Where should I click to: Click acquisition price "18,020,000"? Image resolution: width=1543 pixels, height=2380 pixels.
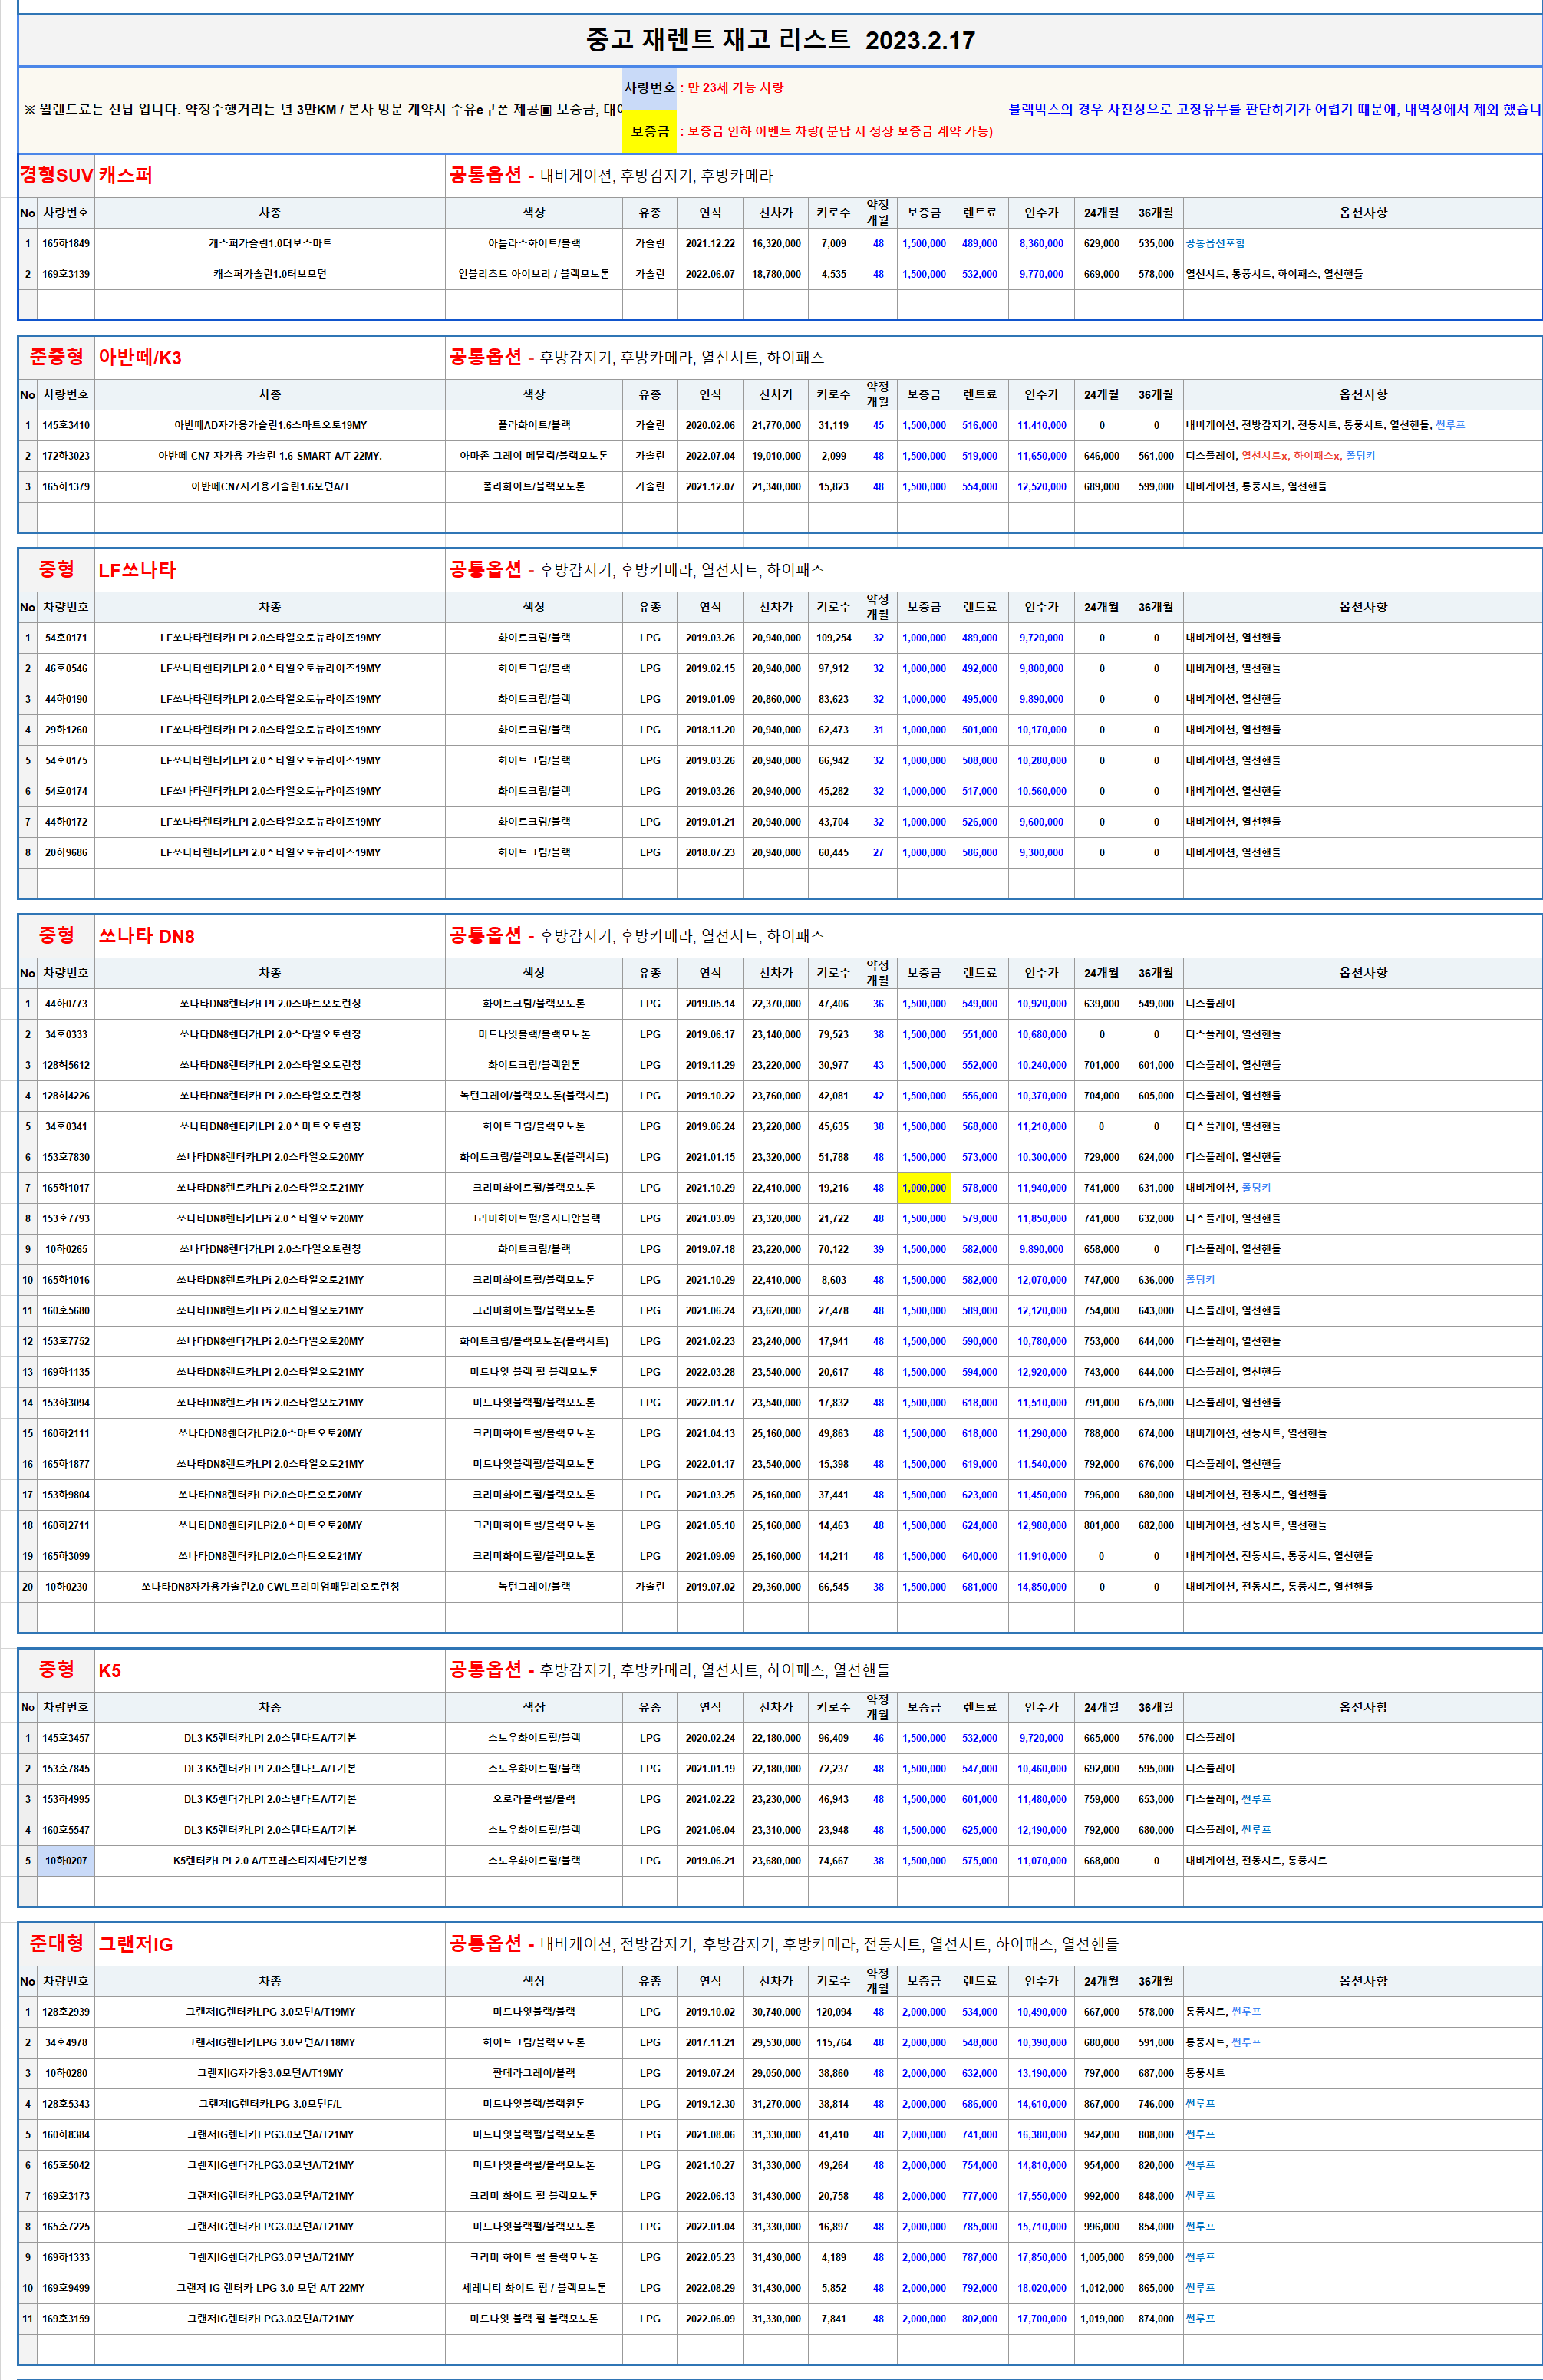coord(1041,2288)
